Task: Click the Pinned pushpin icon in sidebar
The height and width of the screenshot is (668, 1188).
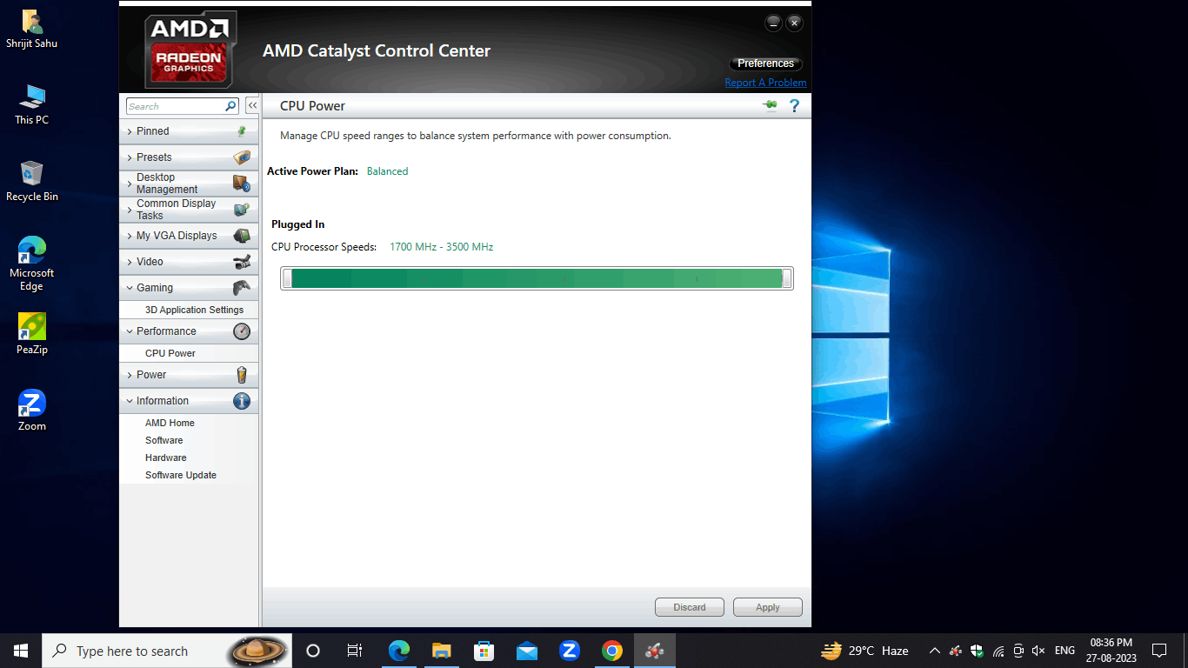Action: pos(242,131)
